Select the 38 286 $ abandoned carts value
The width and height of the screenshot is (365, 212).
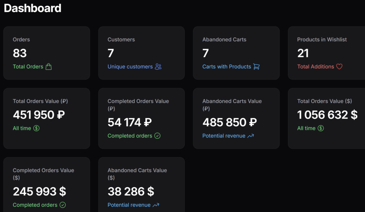tap(131, 192)
